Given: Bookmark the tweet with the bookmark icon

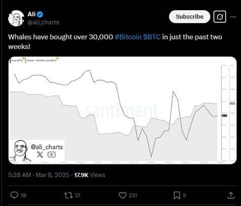Looking at the screenshot, I should (177, 195).
